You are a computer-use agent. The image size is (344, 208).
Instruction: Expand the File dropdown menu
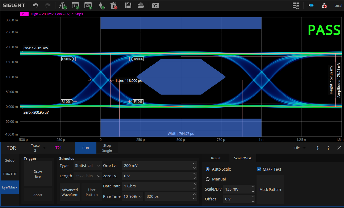[300, 148]
